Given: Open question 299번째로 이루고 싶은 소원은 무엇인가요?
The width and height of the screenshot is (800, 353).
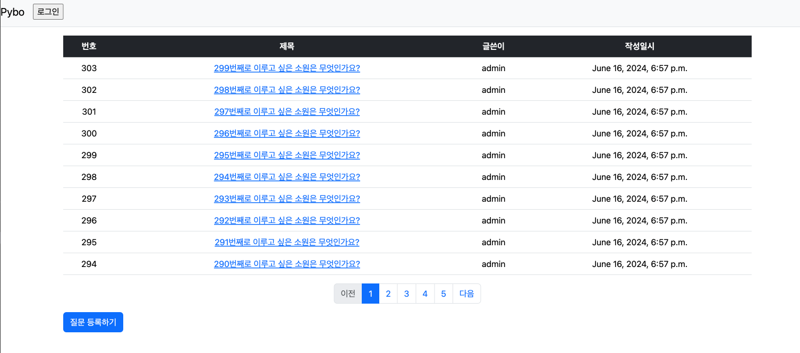Looking at the screenshot, I should pyautogui.click(x=287, y=68).
